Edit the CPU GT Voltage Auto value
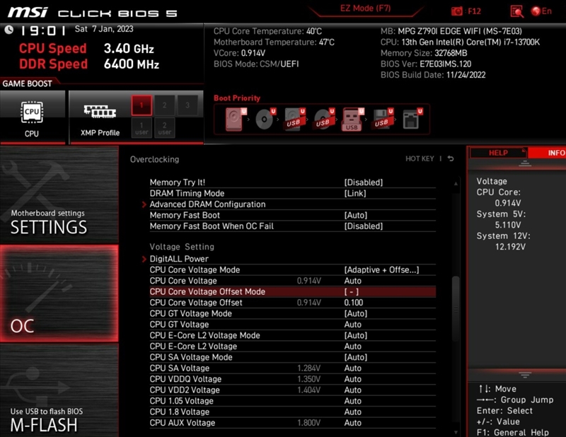The height and width of the screenshot is (437, 566). [352, 325]
